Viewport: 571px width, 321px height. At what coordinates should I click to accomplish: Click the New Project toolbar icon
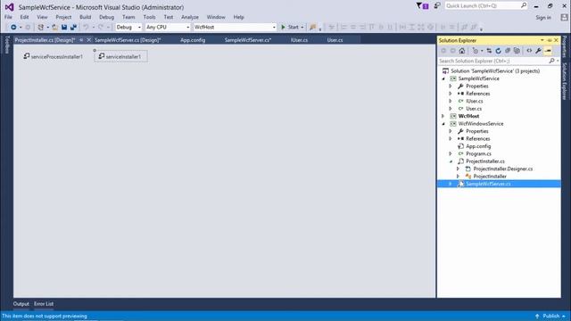(41, 28)
